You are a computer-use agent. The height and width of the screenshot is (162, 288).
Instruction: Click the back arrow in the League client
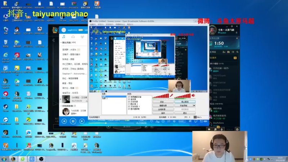pyautogui.click(x=53, y=40)
